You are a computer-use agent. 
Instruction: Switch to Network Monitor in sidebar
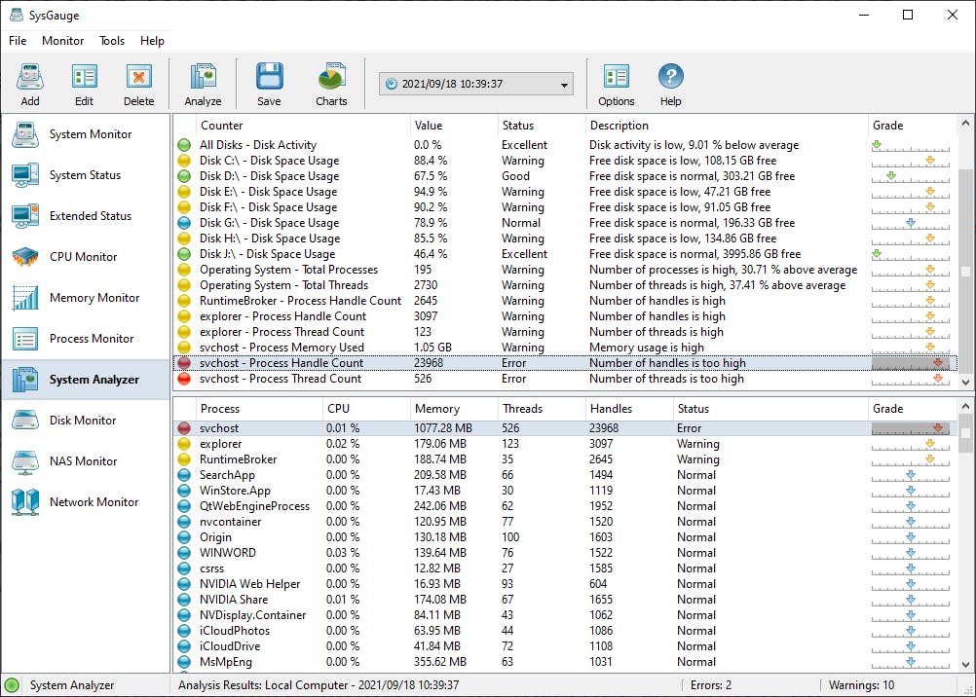pos(94,502)
